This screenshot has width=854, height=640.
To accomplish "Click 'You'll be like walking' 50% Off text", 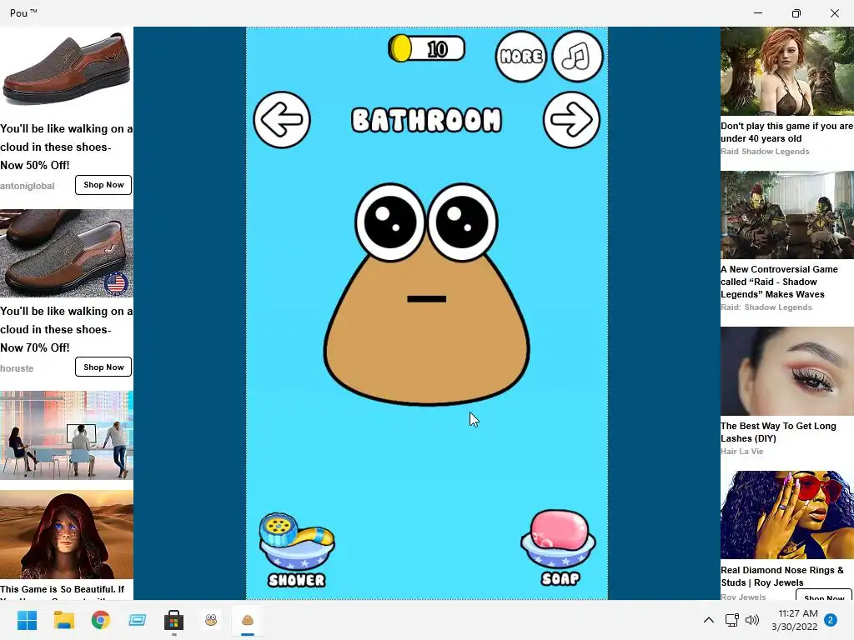I will point(67,147).
